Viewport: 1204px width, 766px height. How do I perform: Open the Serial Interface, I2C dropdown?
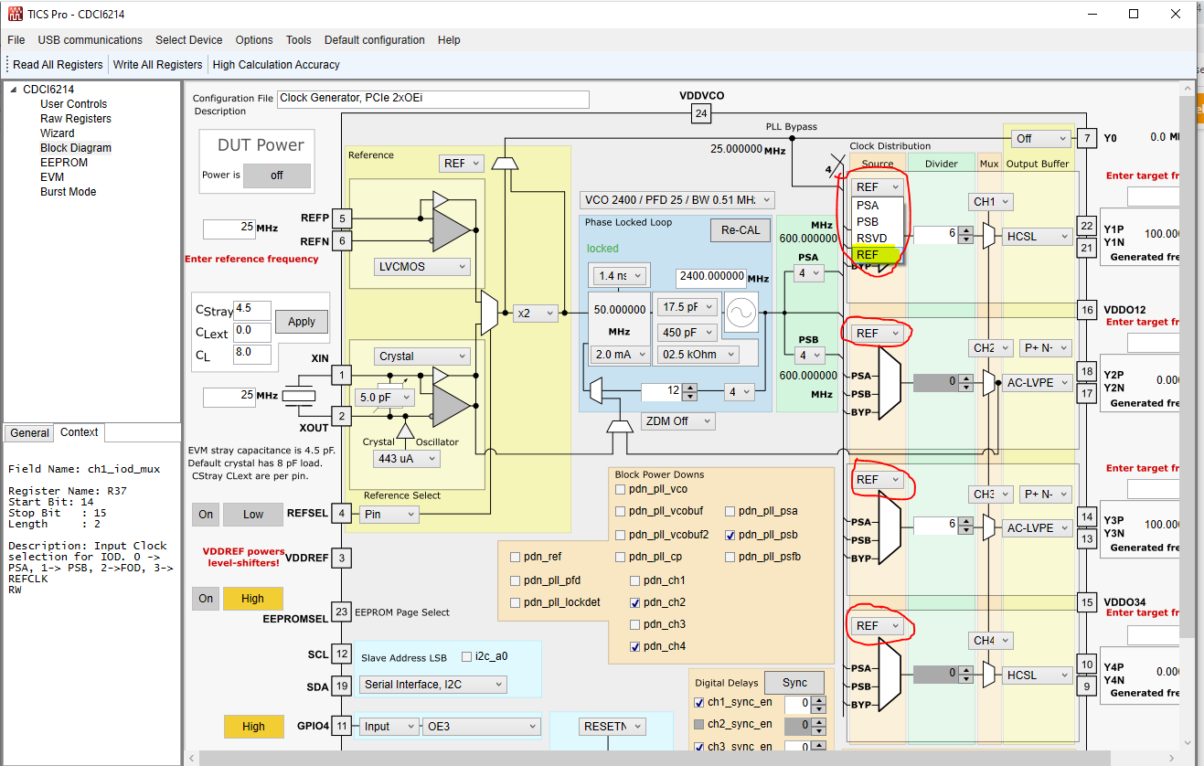click(432, 685)
